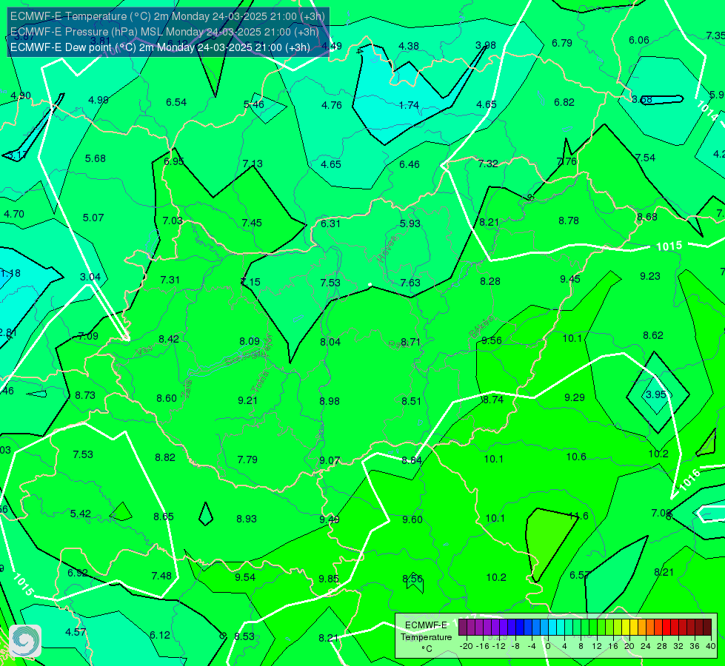Click the 5.42 temperature value

click(81, 514)
